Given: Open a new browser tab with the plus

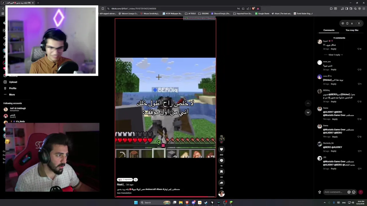Looking at the screenshot, I should (x=38, y=3).
